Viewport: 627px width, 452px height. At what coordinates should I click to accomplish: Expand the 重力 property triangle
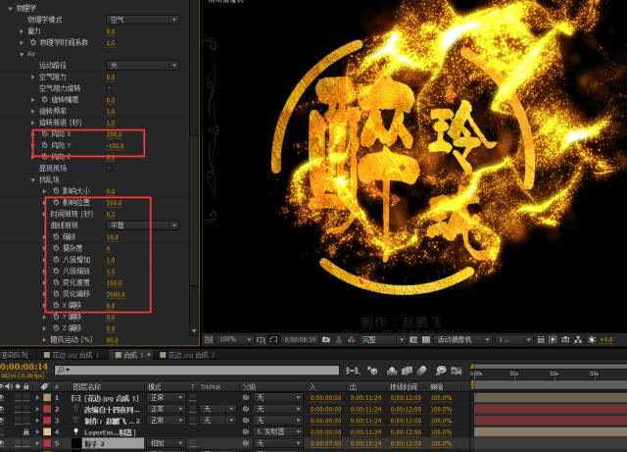pyautogui.click(x=22, y=31)
